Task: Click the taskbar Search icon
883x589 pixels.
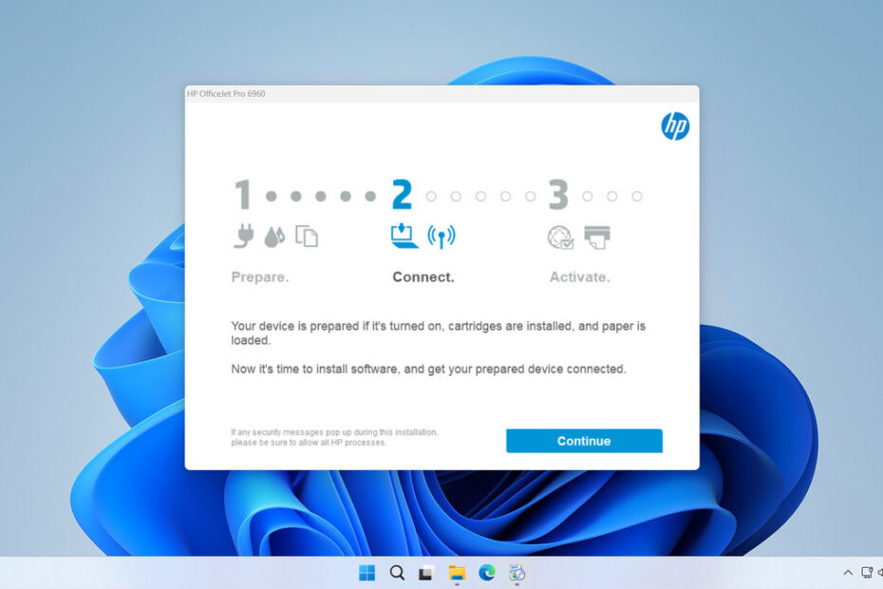Action: click(x=396, y=573)
